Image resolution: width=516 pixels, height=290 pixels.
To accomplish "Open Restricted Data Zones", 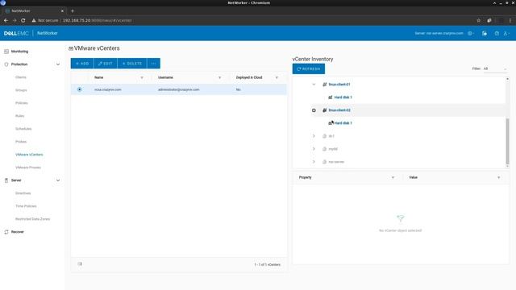I will (x=32, y=219).
